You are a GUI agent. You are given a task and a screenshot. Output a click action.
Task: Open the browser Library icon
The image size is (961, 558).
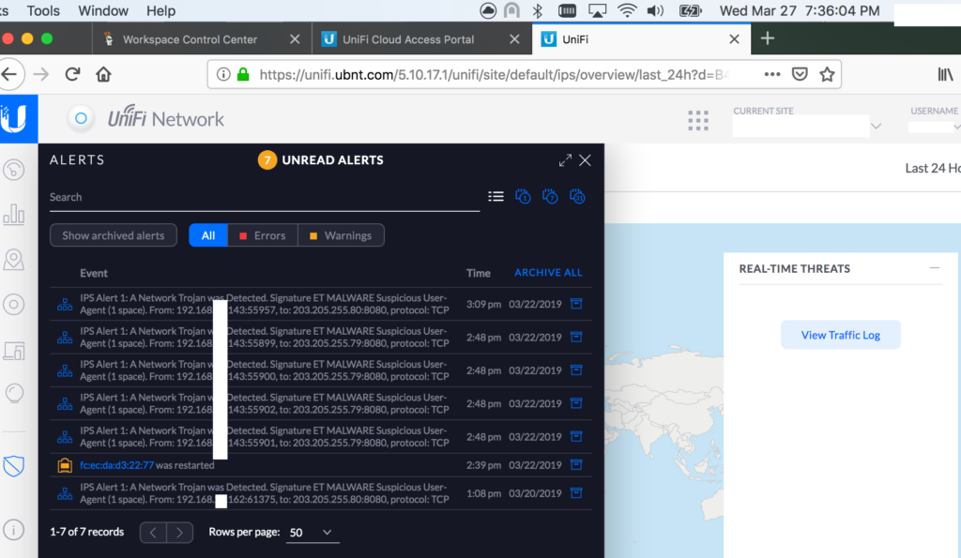(x=945, y=74)
